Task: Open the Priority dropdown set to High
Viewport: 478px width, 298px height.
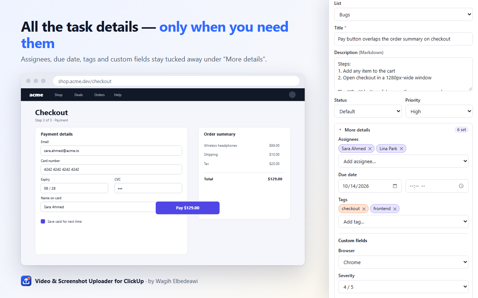Action: pos(439,111)
